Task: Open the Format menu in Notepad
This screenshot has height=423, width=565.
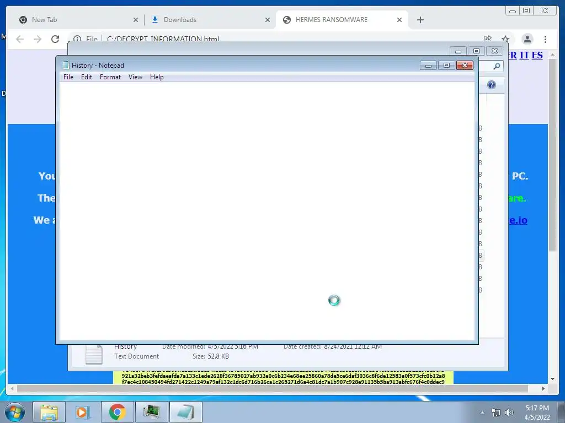Action: point(110,77)
